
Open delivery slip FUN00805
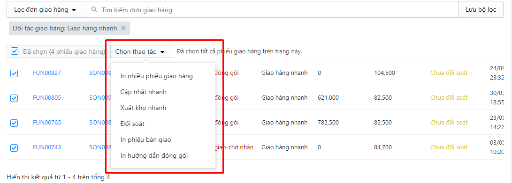[46, 98]
